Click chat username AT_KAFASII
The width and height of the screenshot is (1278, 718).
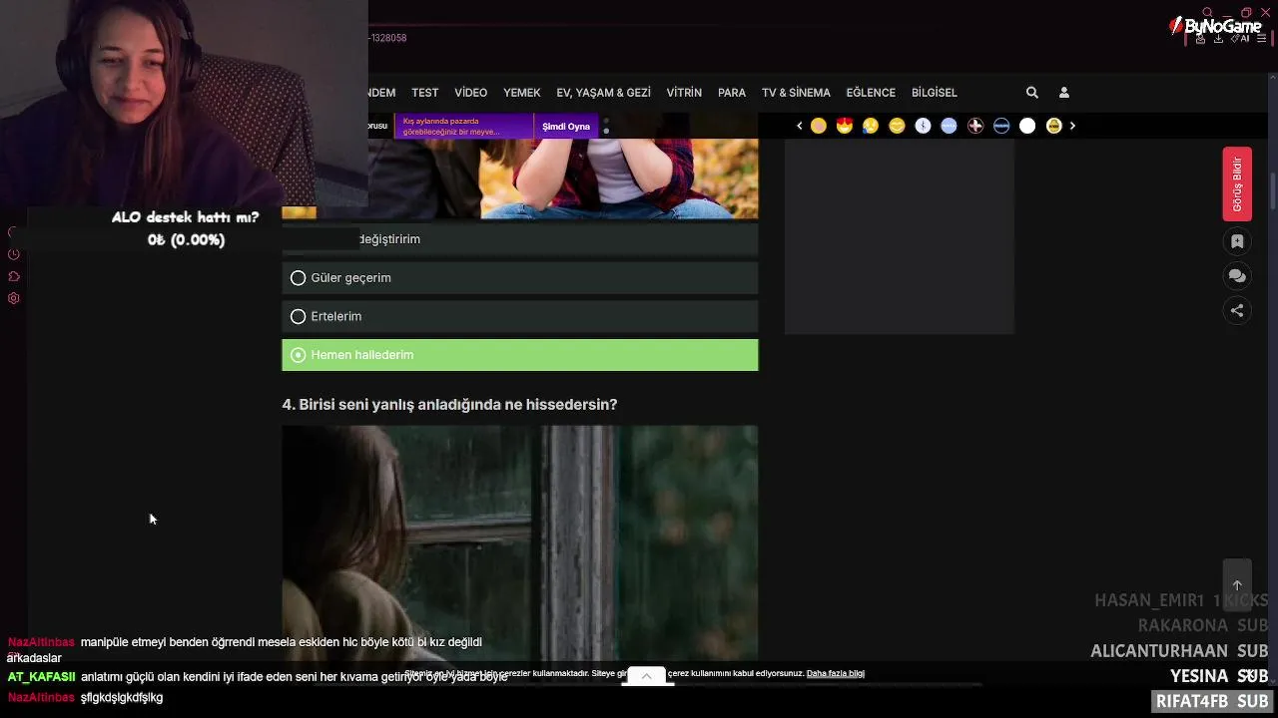(41, 677)
